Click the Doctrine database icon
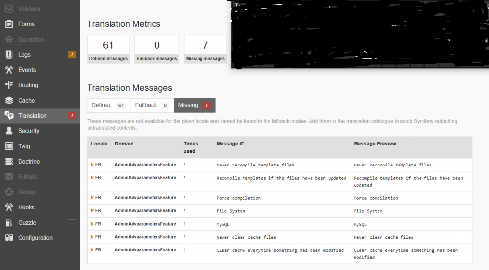Image resolution: width=489 pixels, height=270 pixels. [x=9, y=161]
